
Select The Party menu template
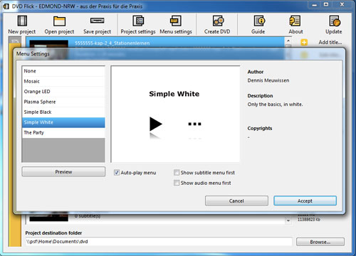click(63, 132)
